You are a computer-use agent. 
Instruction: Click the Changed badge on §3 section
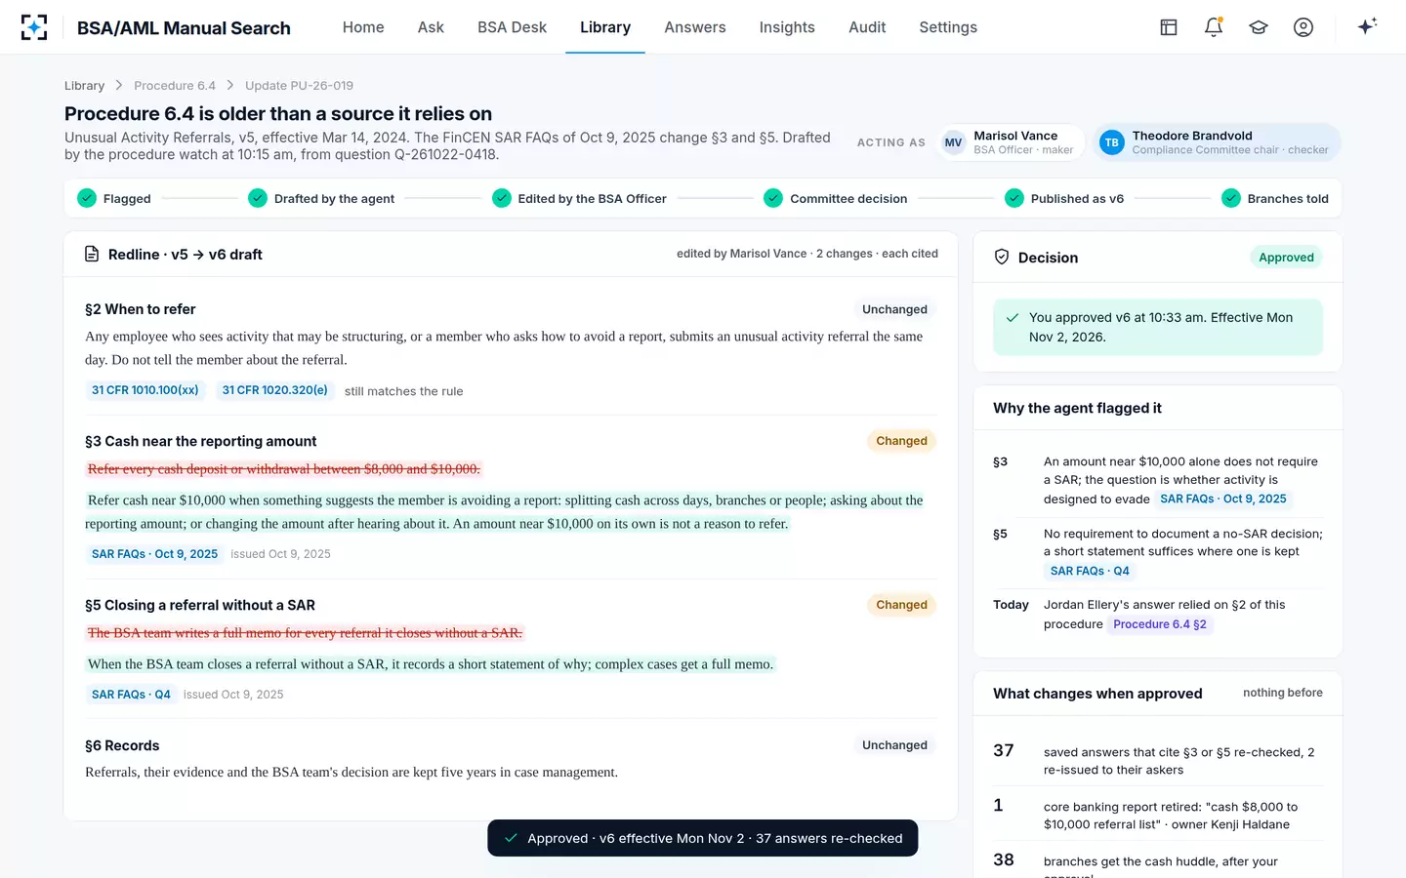[x=901, y=441]
